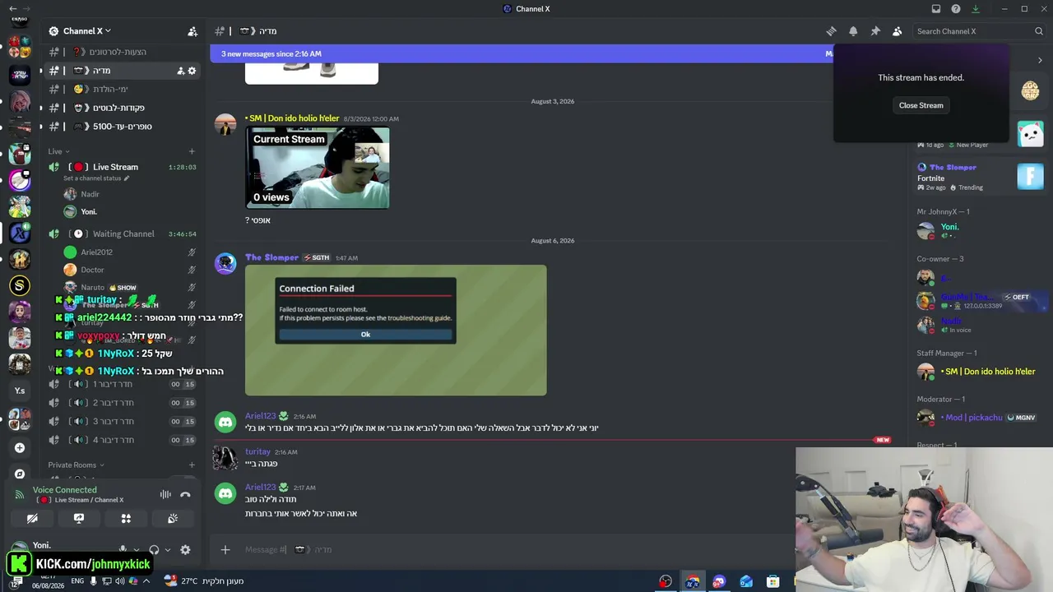Deafen with the headphones icon
Image resolution: width=1053 pixels, height=592 pixels.
click(x=154, y=550)
